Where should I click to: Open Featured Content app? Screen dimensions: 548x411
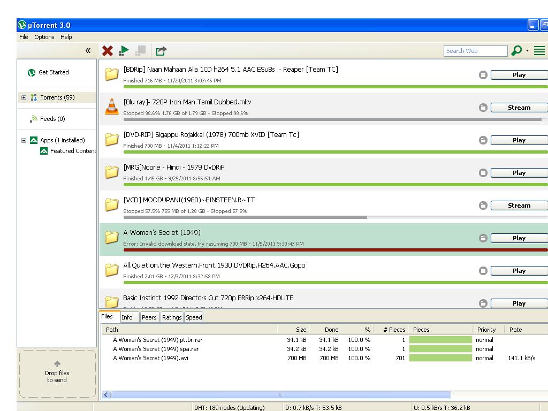pos(73,151)
